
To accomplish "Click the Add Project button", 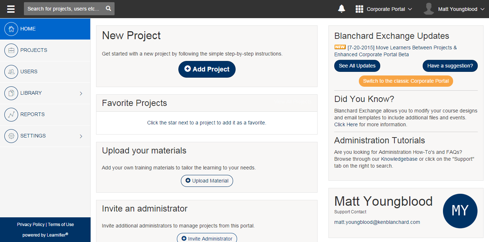I will (x=207, y=69).
